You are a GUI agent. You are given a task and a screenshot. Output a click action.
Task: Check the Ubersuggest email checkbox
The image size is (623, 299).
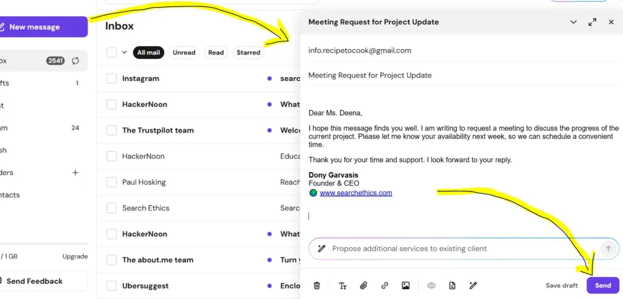pyautogui.click(x=112, y=286)
